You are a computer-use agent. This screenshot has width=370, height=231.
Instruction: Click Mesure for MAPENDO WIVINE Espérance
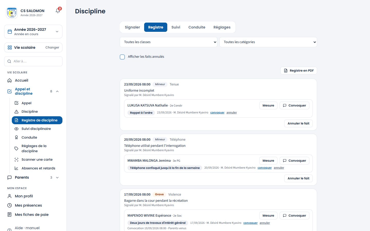pyautogui.click(x=268, y=216)
